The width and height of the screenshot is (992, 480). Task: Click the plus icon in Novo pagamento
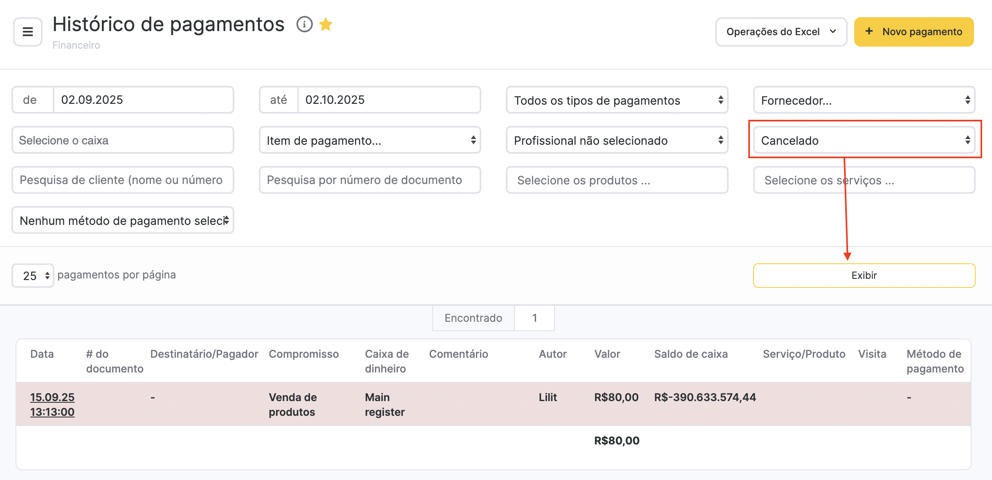(x=869, y=31)
